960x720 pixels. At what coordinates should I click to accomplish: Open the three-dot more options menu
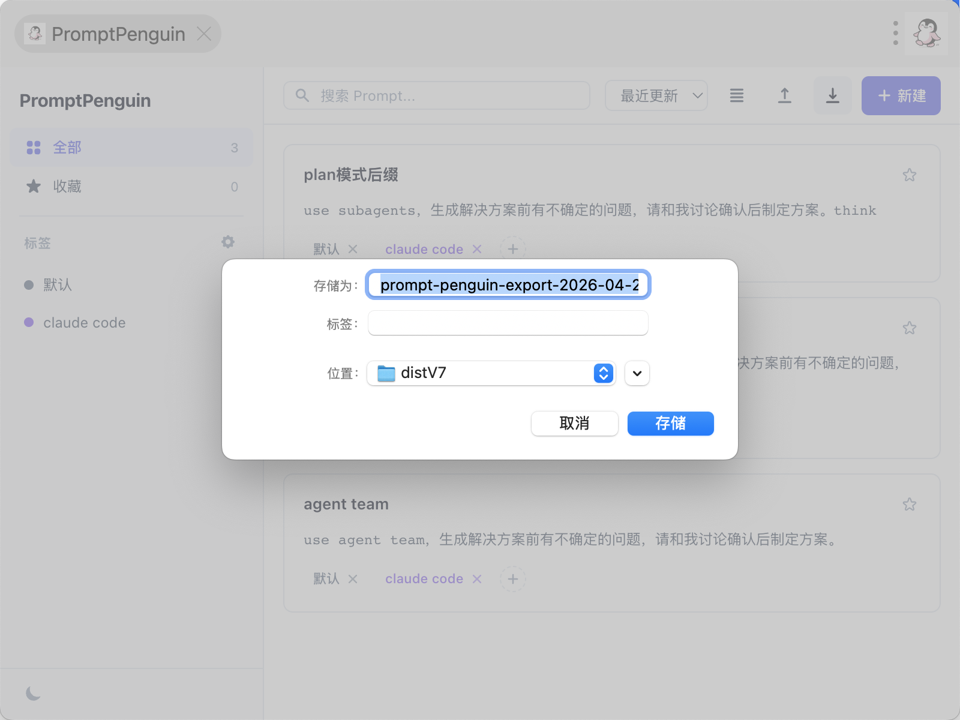tap(895, 34)
